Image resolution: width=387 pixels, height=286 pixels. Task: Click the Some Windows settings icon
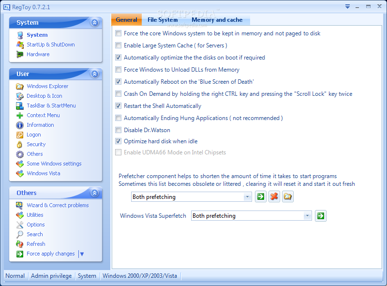[20, 164]
